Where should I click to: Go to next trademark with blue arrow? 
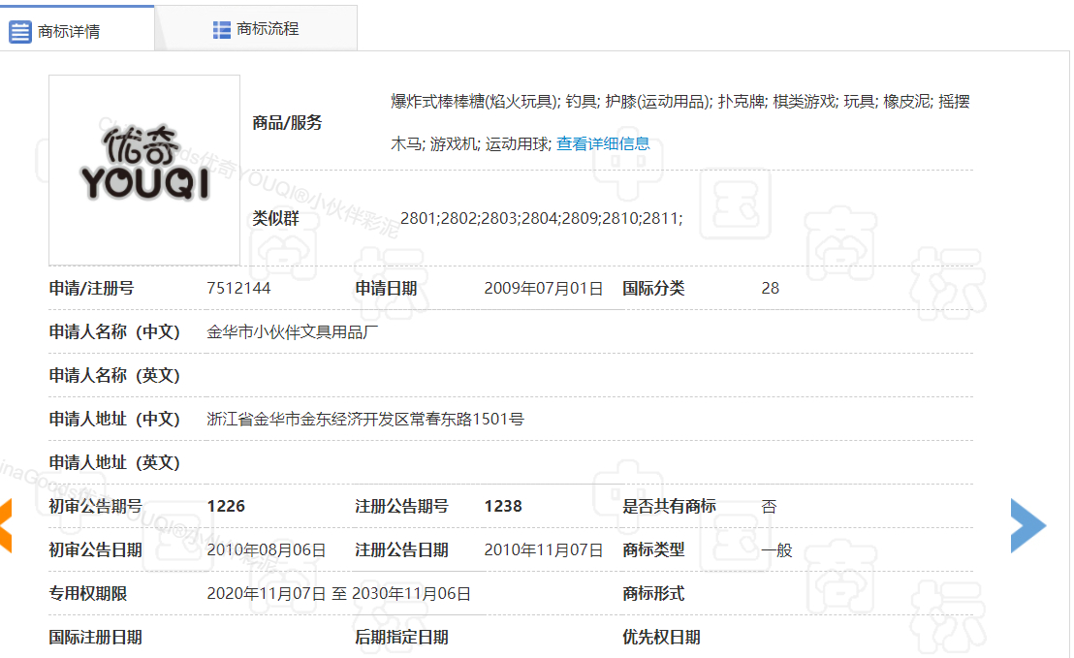tap(1028, 526)
